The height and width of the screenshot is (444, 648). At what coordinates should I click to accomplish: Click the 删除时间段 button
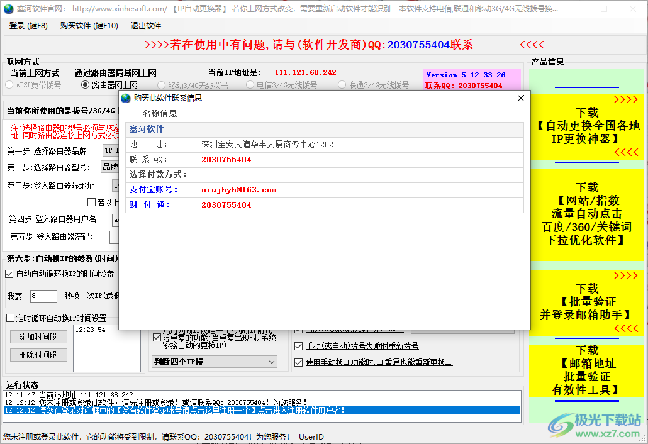click(38, 355)
